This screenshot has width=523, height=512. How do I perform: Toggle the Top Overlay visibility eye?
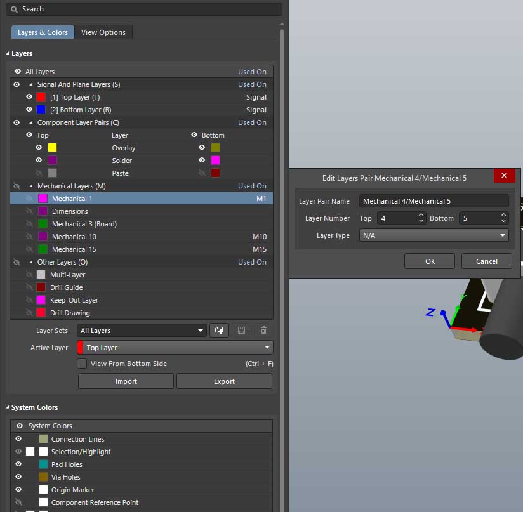pyautogui.click(x=39, y=148)
